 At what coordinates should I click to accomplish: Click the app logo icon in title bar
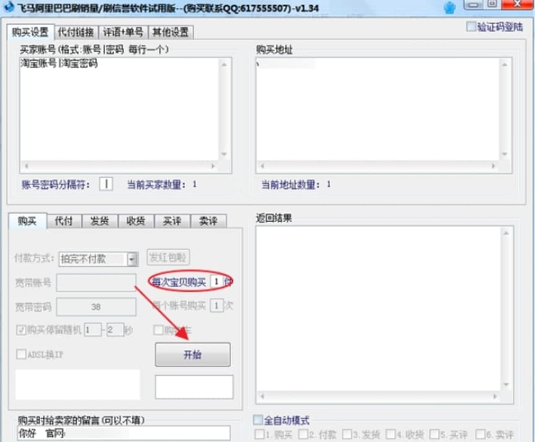(8, 6)
